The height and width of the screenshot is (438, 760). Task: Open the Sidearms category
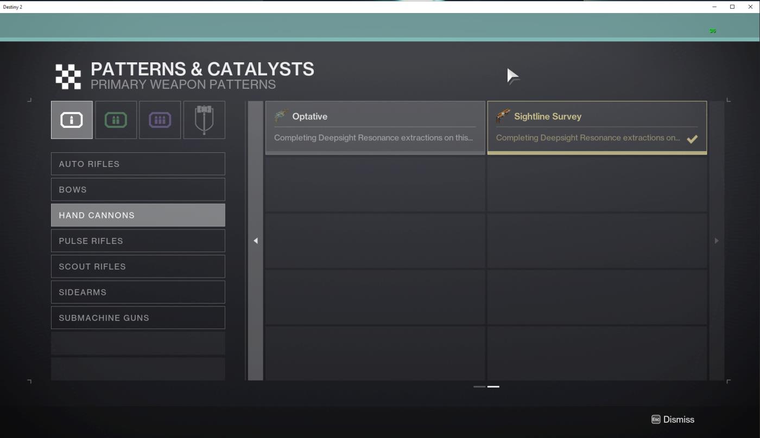(138, 292)
